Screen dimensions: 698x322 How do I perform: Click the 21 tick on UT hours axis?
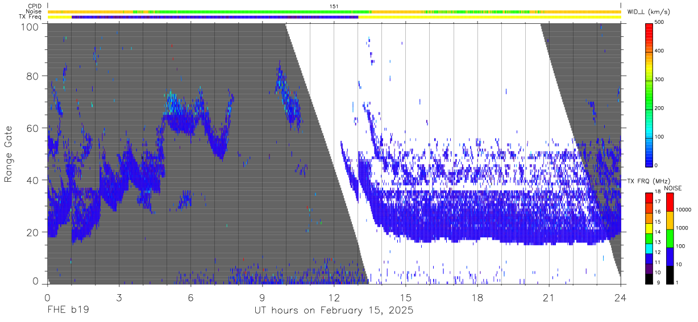(x=549, y=297)
